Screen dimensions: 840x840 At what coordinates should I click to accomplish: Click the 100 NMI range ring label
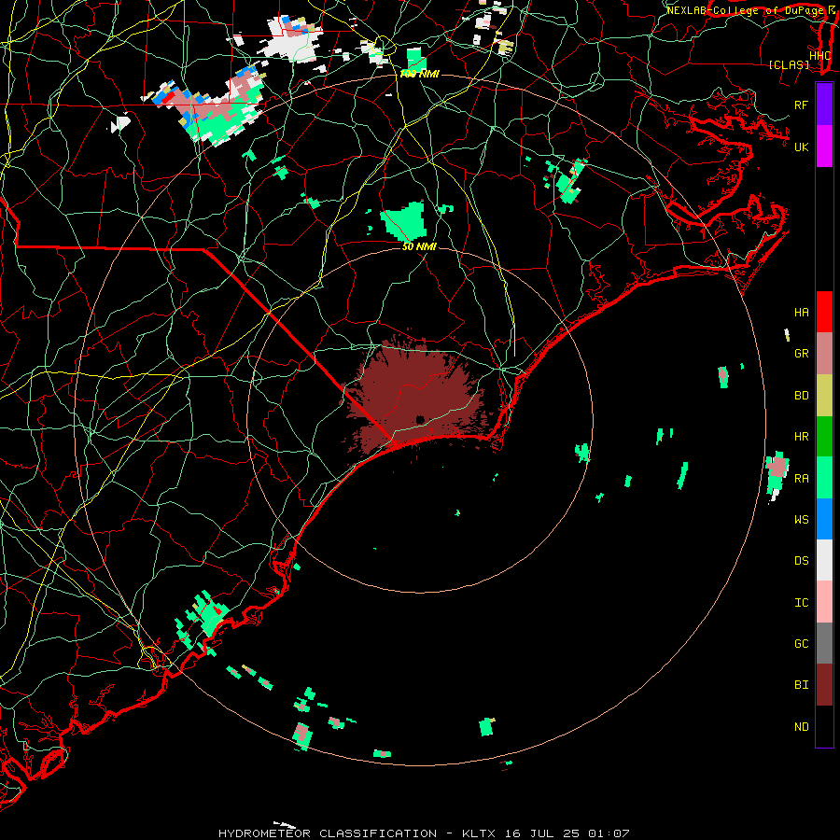(419, 74)
